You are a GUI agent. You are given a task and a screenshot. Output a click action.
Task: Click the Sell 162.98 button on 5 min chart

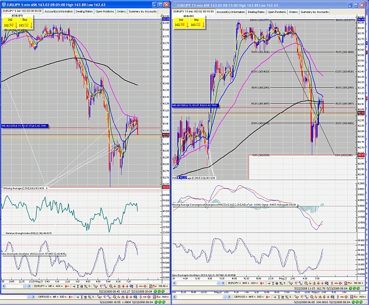(x=11, y=24)
